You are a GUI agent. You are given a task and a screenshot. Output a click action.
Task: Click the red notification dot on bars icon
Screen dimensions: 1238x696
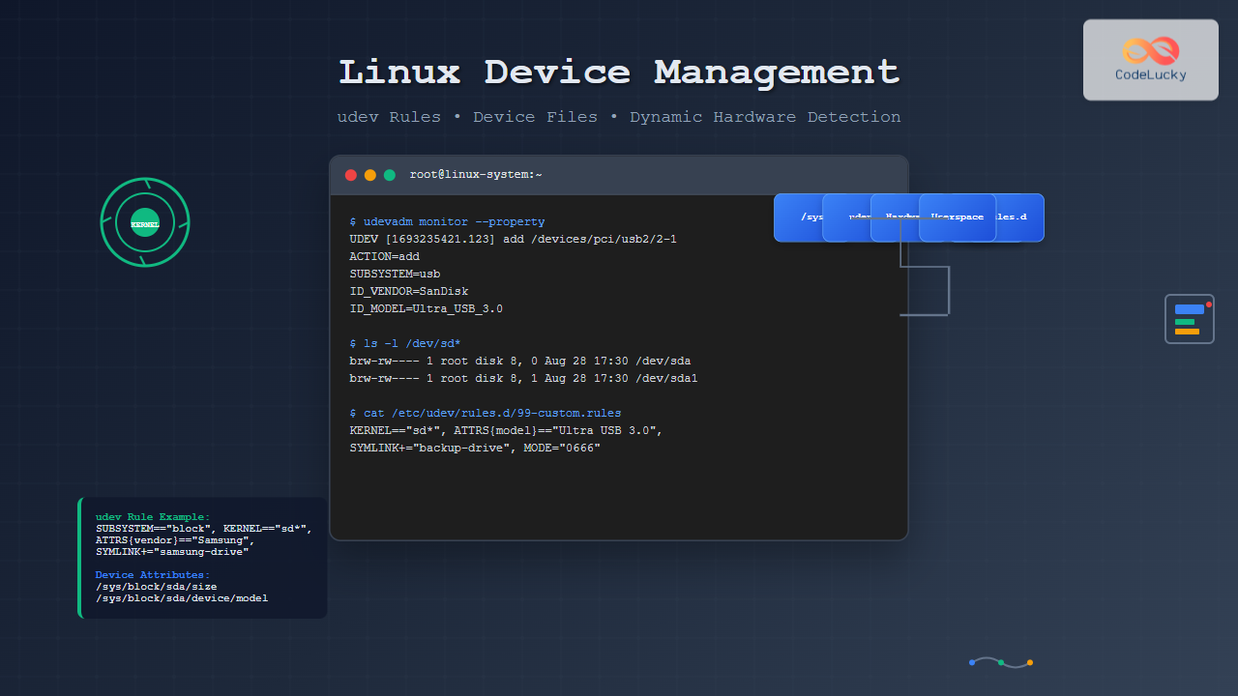(1209, 304)
